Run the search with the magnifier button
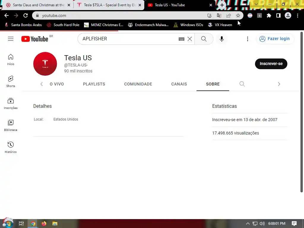The image size is (304, 228). pyautogui.click(x=204, y=39)
